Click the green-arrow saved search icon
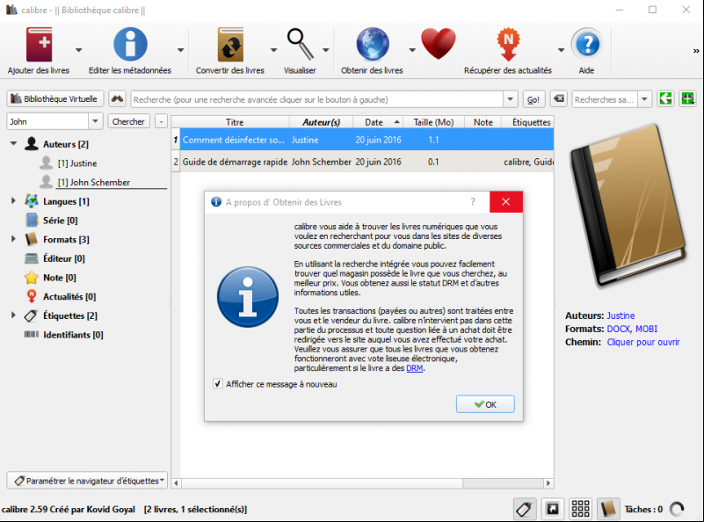Viewport: 704px width, 522px height. 665,98
